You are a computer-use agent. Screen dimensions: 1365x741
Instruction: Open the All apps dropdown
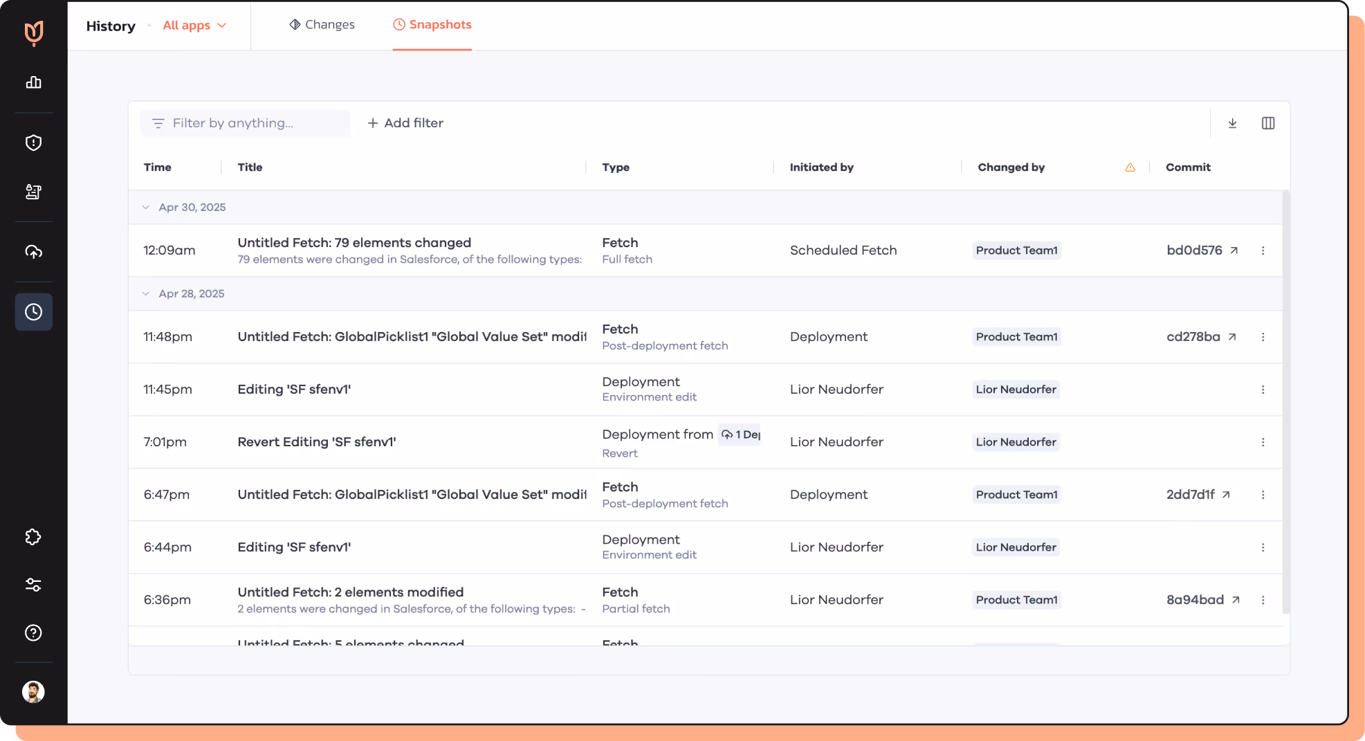tap(194, 26)
